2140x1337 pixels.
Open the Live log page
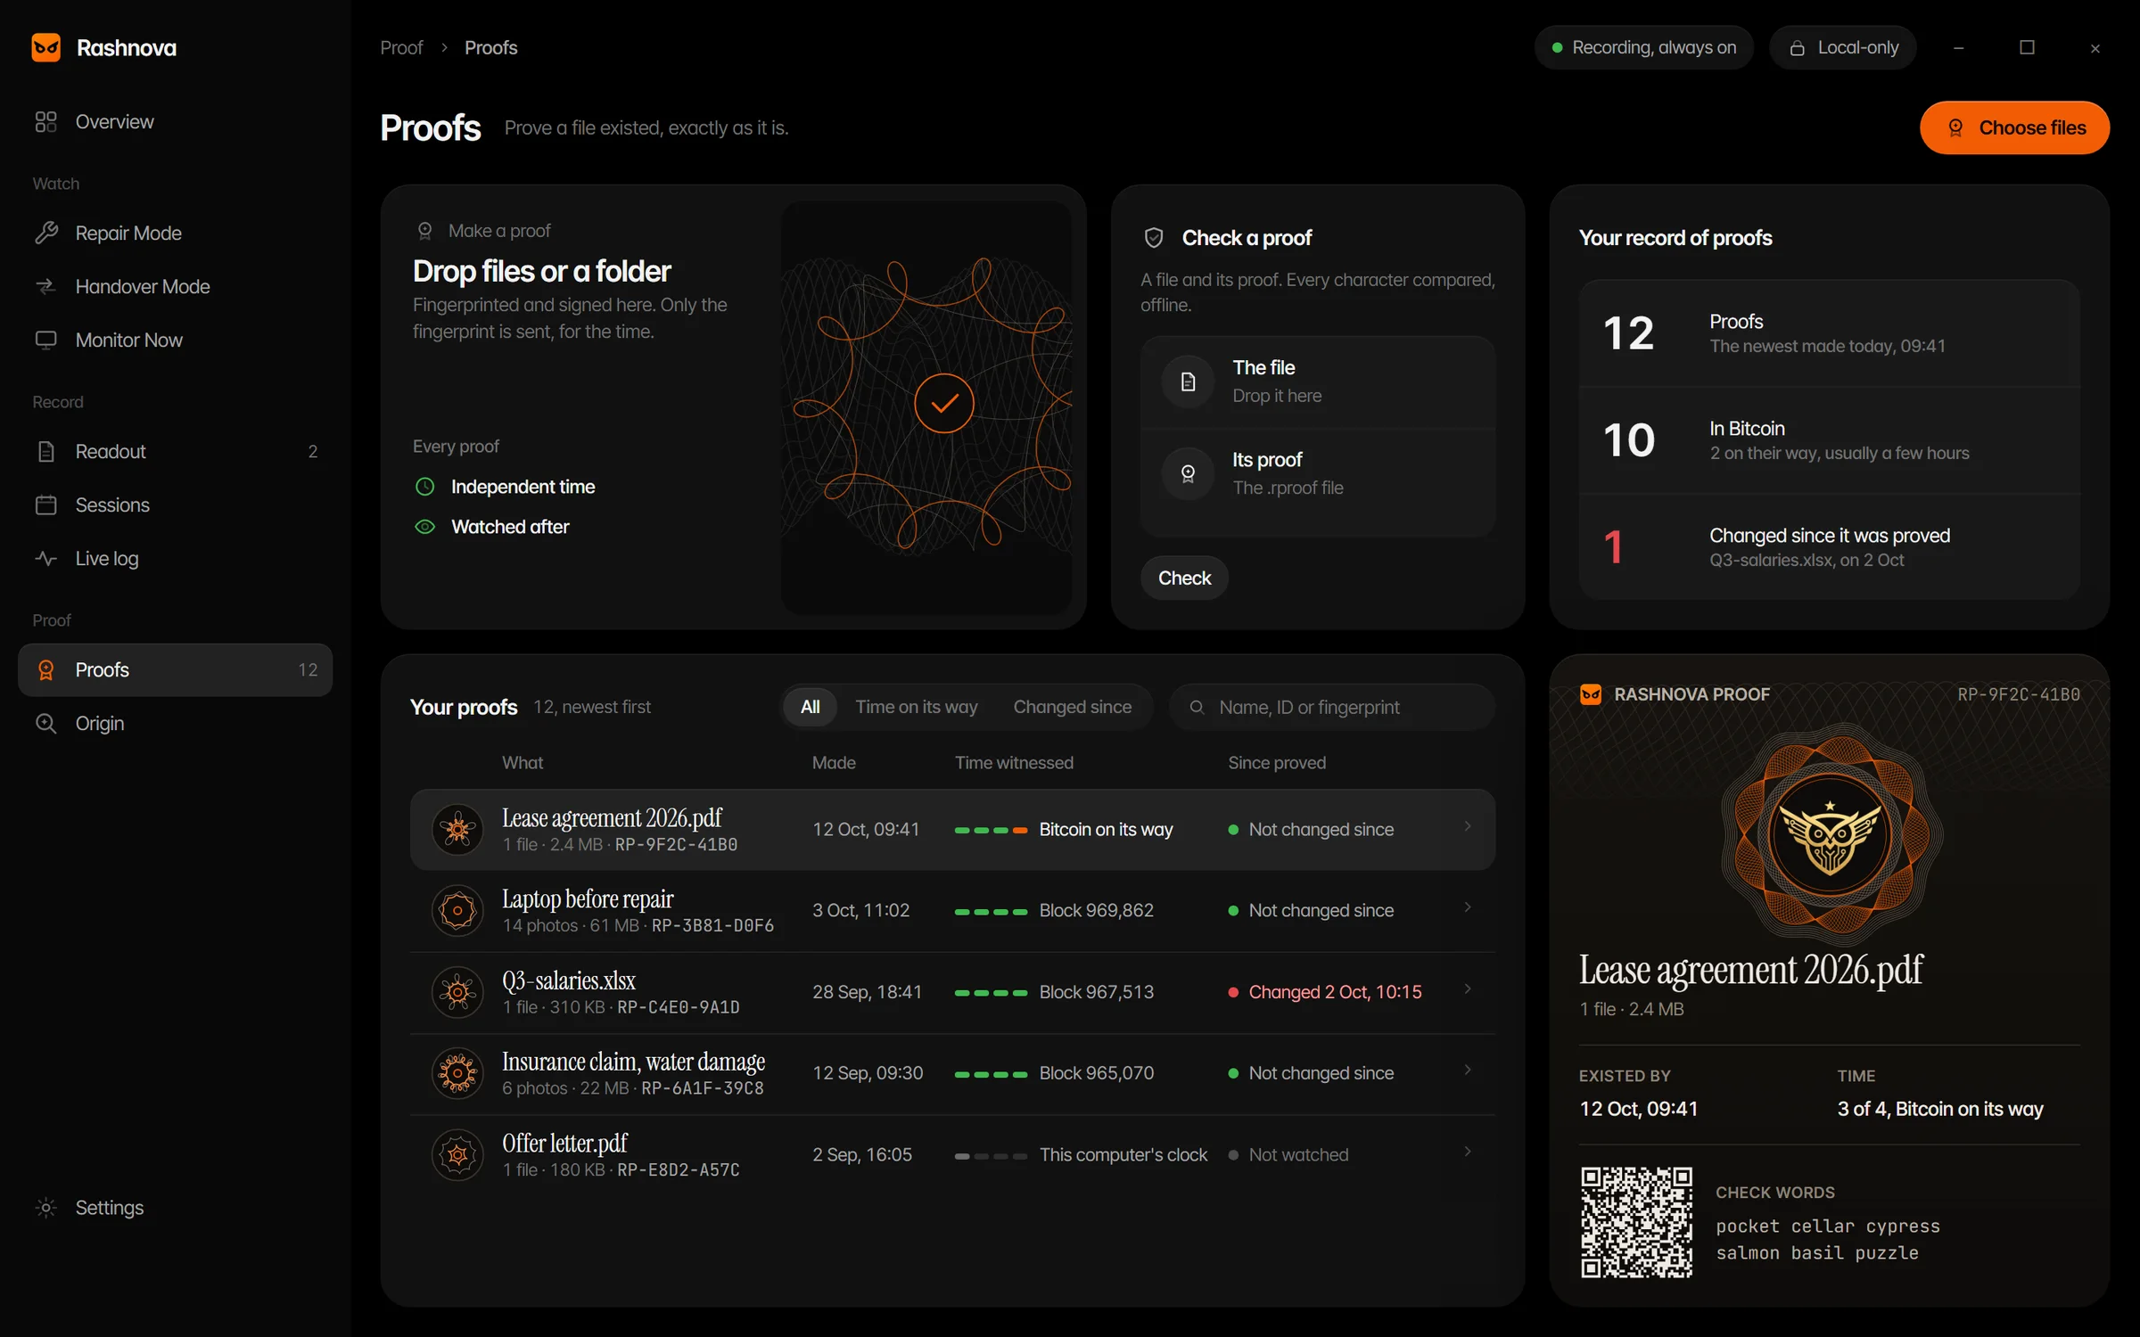point(175,558)
